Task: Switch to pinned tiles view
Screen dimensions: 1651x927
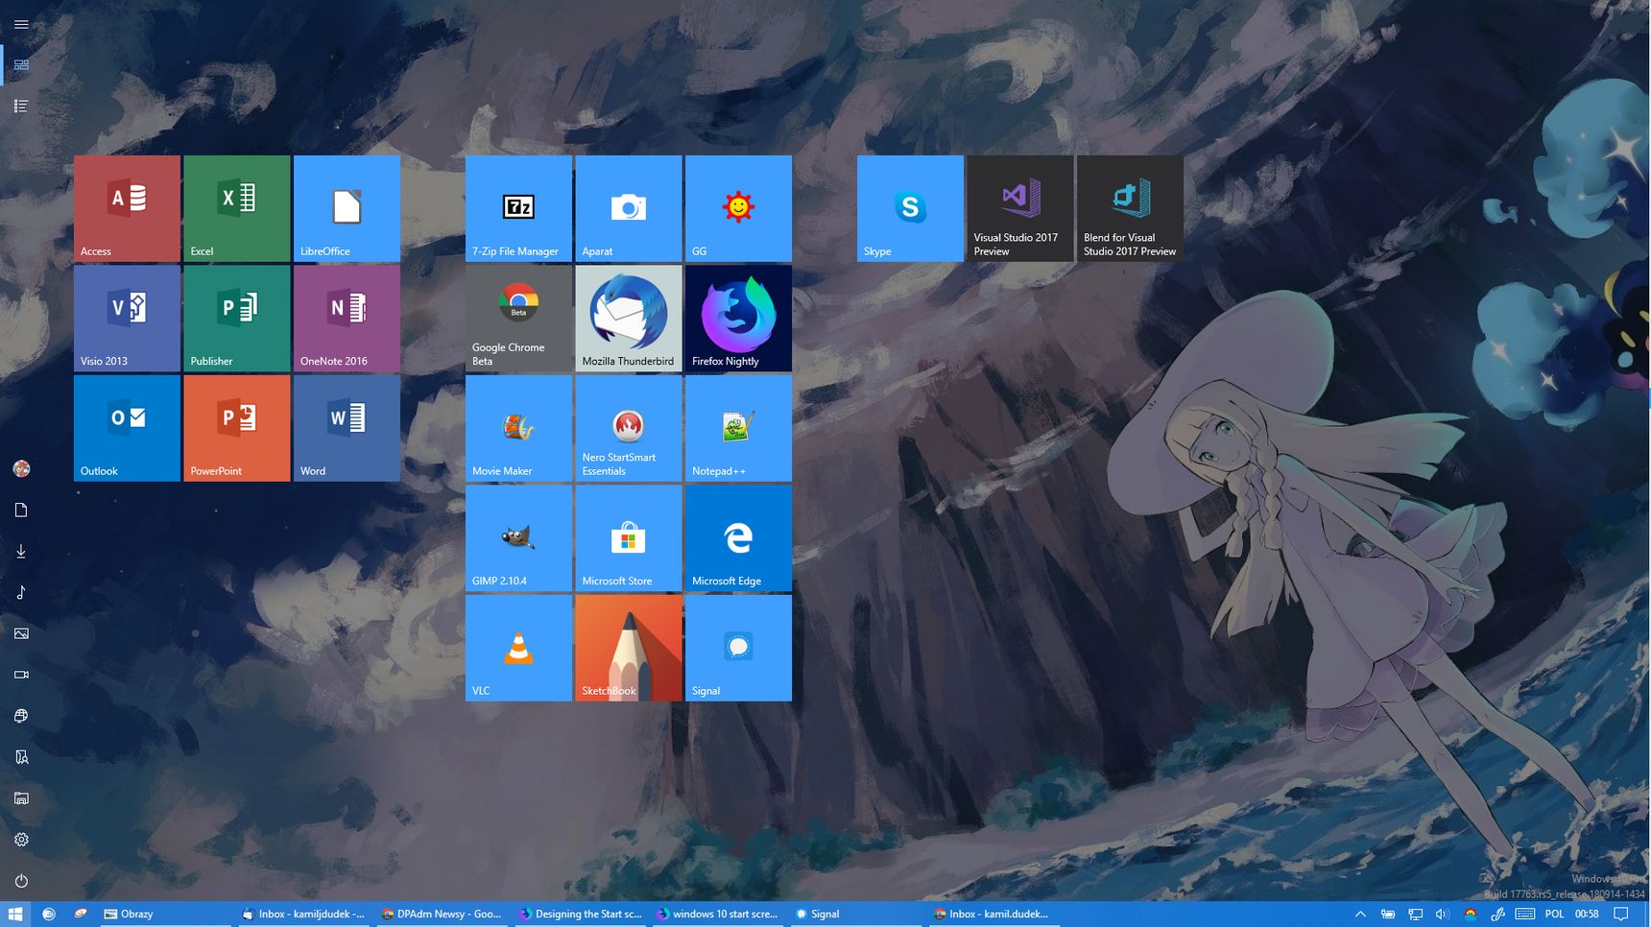Action: [21, 65]
